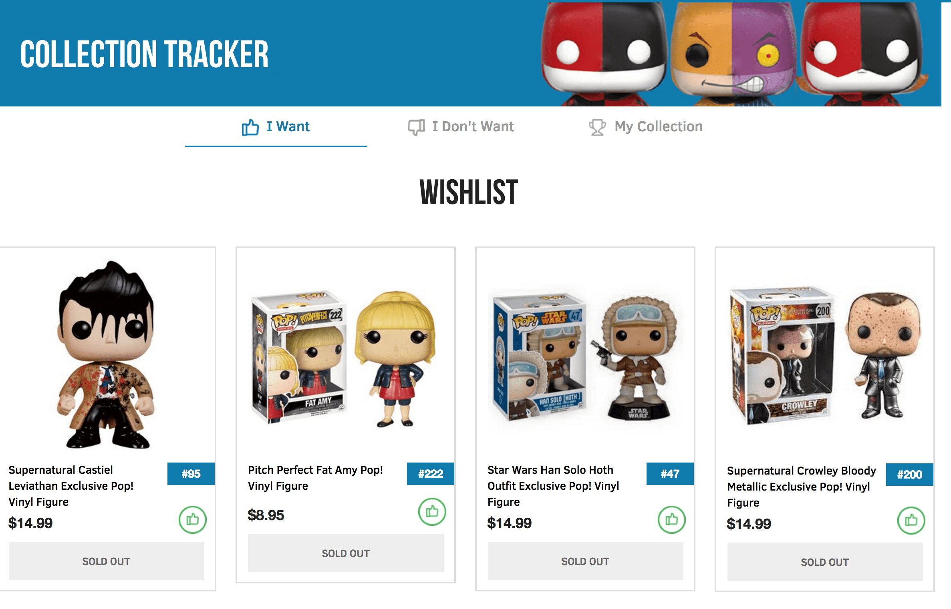Go to the My Collection tab
The width and height of the screenshot is (951, 609).
[x=646, y=127]
